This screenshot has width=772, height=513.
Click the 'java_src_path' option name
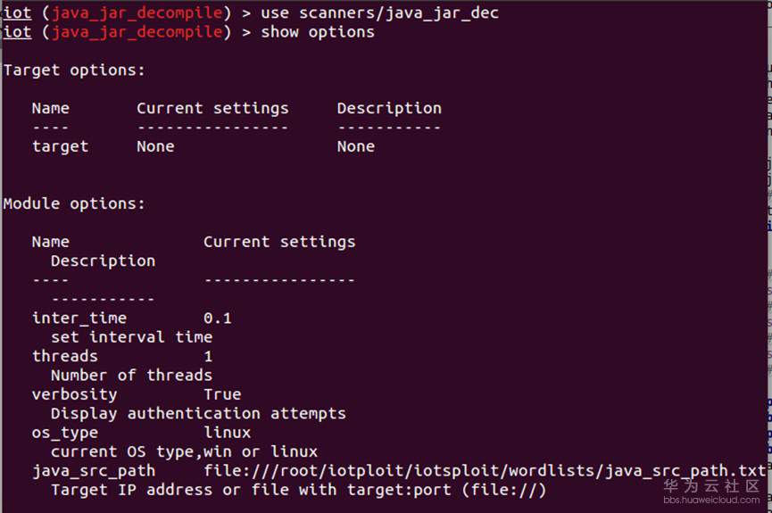[x=93, y=470]
